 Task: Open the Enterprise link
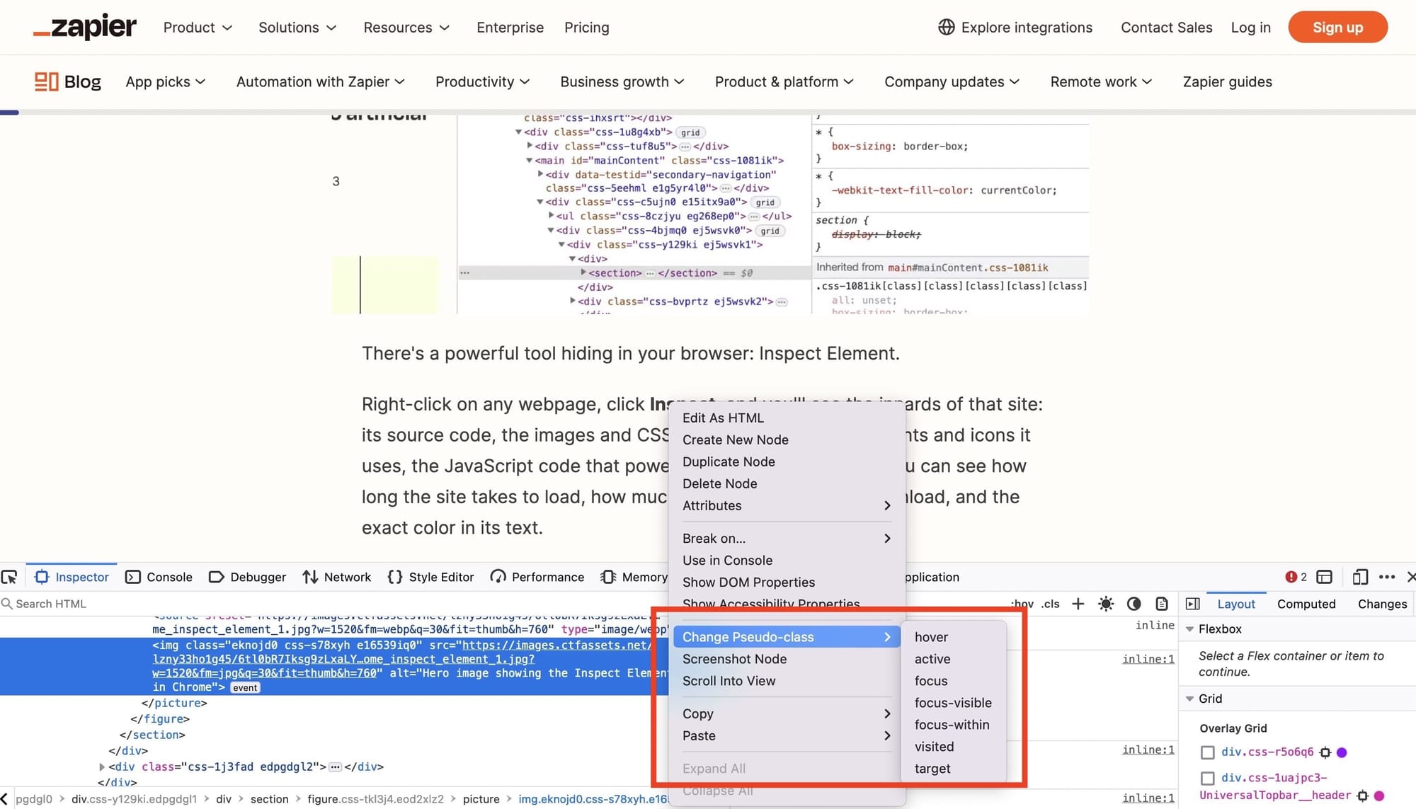click(x=510, y=27)
